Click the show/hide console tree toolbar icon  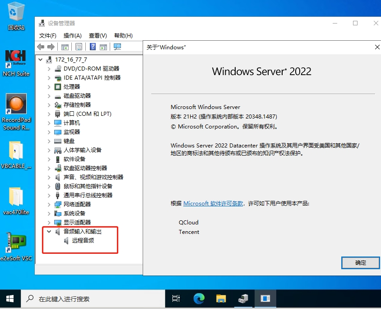point(65,47)
